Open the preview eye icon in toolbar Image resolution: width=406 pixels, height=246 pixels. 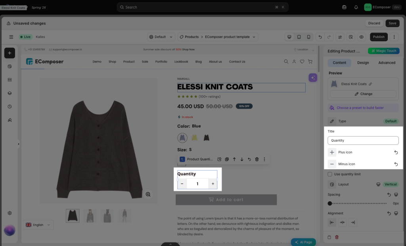click(362, 37)
